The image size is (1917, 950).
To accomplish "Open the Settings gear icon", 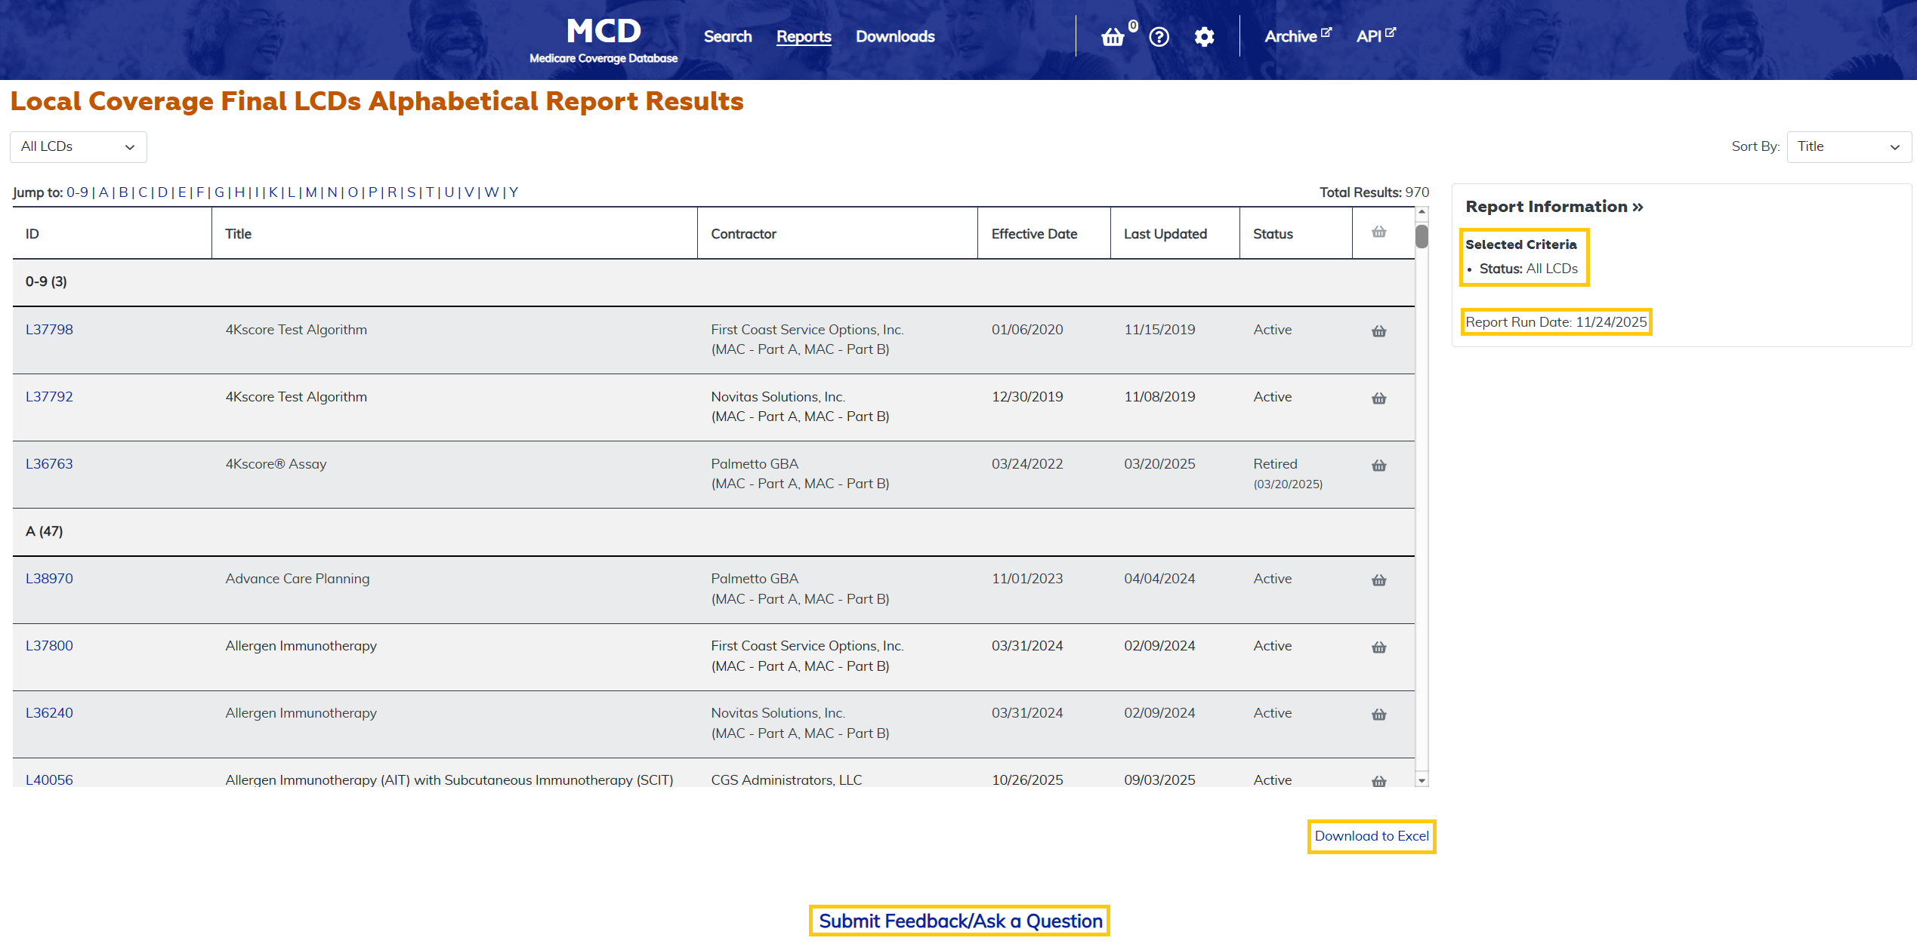I will click(1204, 36).
